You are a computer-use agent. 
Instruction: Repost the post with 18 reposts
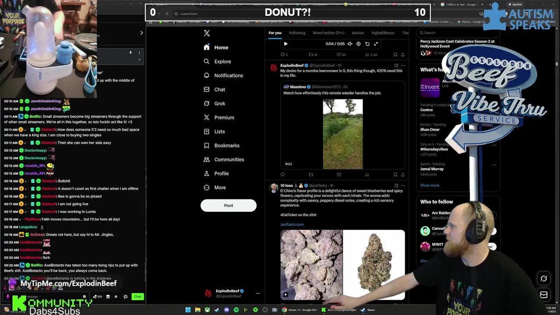click(313, 55)
